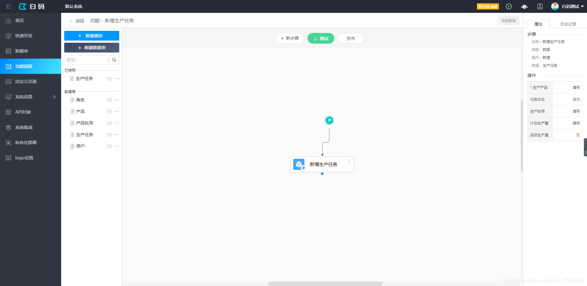Click the help question mark icon
The height and width of the screenshot is (286, 587).
pyautogui.click(x=540, y=6)
